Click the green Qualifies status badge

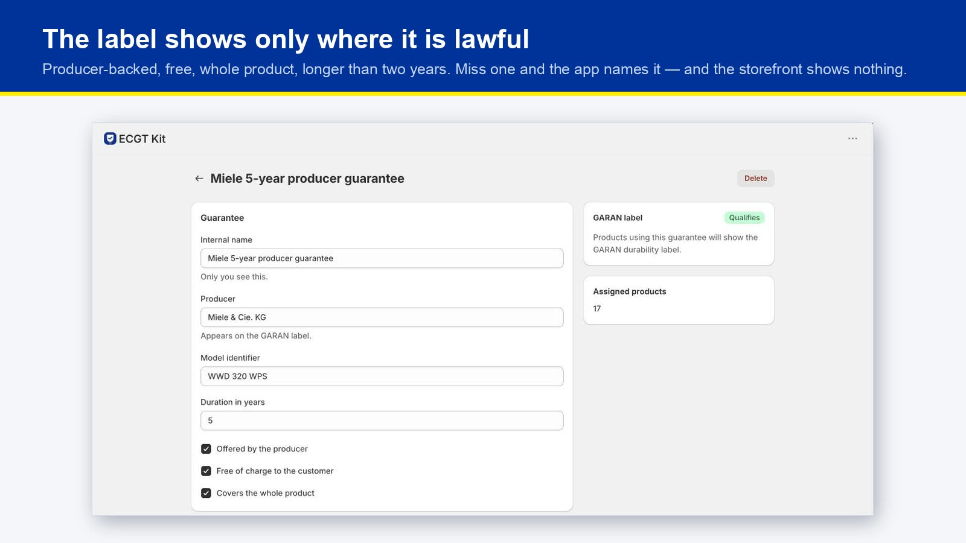[x=744, y=218]
